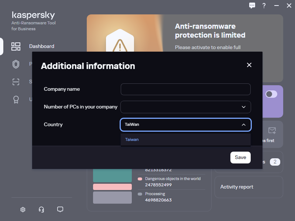Open settings via the bottom gear icon
The height and width of the screenshot is (221, 295).
coord(23,210)
